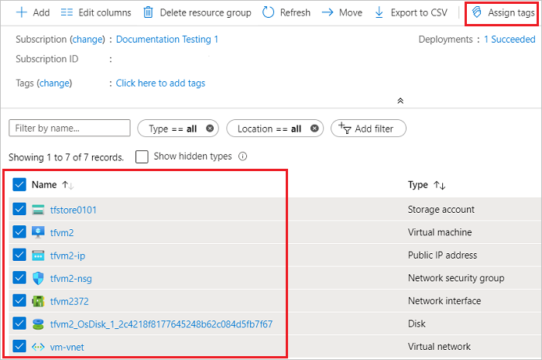
Task: Collapse the essentials section with double chevron
Action: pyautogui.click(x=400, y=101)
